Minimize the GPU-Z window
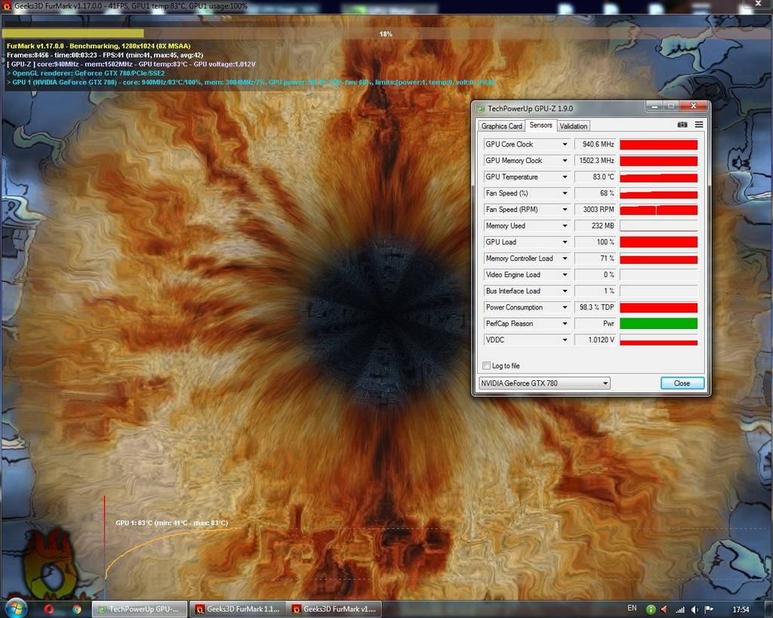 click(x=654, y=106)
